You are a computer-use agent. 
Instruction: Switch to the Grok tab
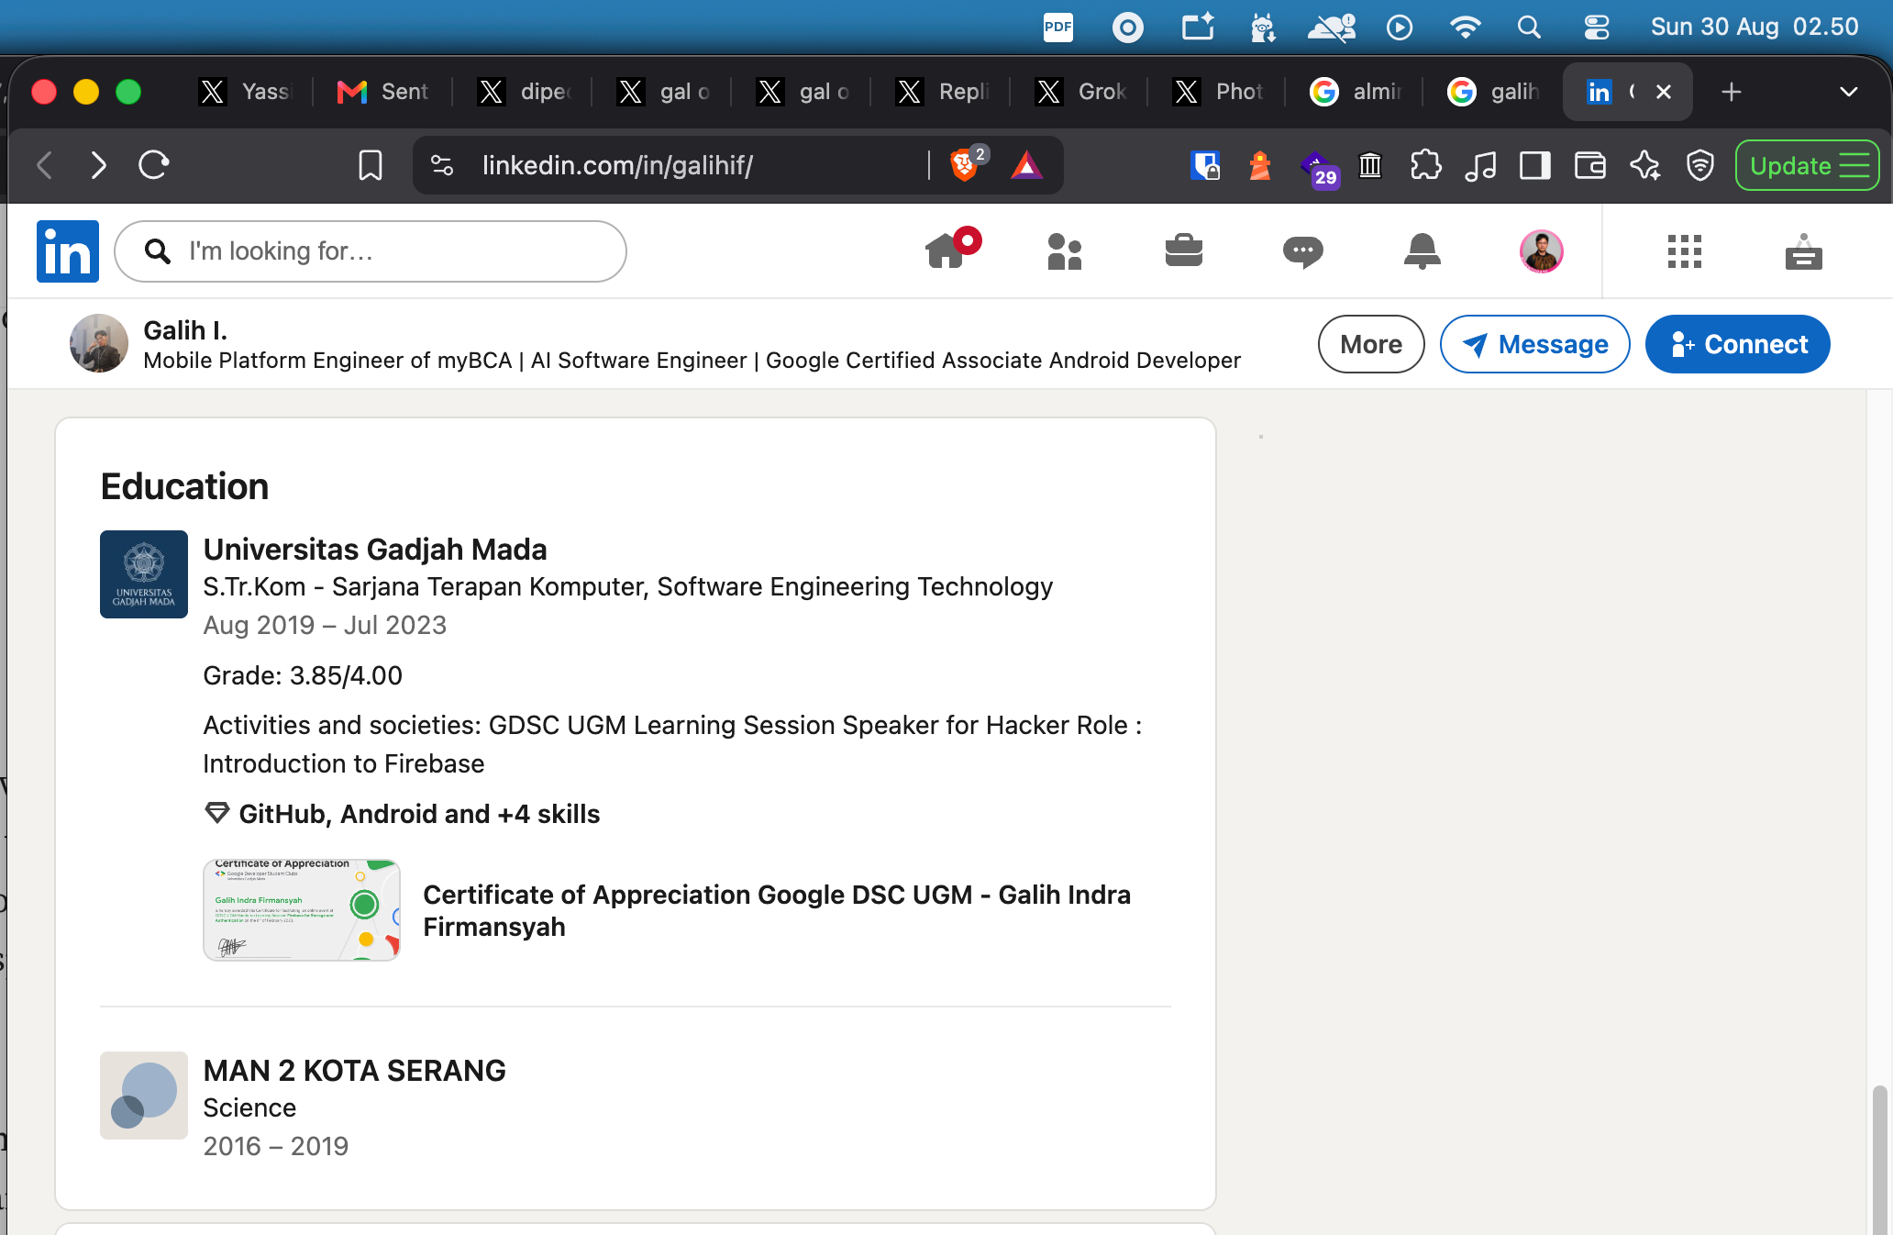click(1080, 92)
